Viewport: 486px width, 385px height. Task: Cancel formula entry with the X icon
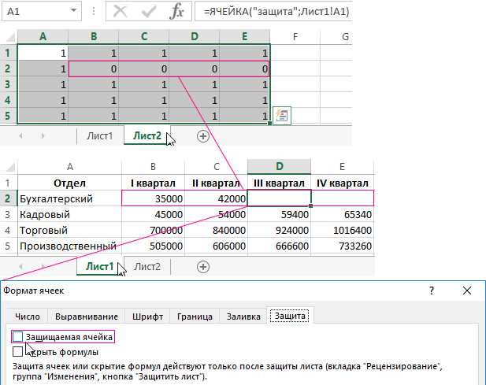click(x=121, y=12)
